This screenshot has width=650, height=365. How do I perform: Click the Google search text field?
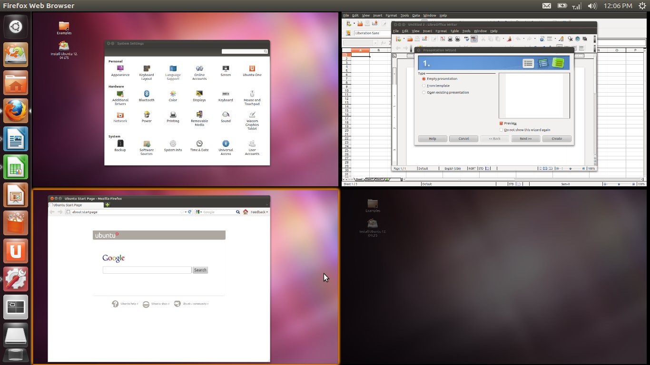tap(147, 270)
